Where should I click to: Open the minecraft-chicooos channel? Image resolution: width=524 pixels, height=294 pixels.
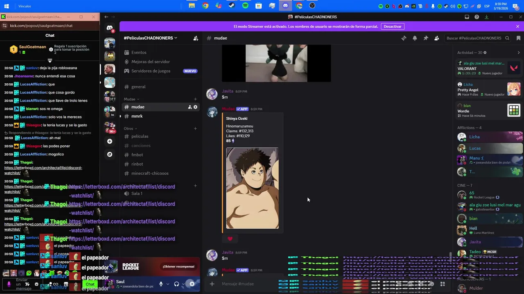pyautogui.click(x=160, y=174)
